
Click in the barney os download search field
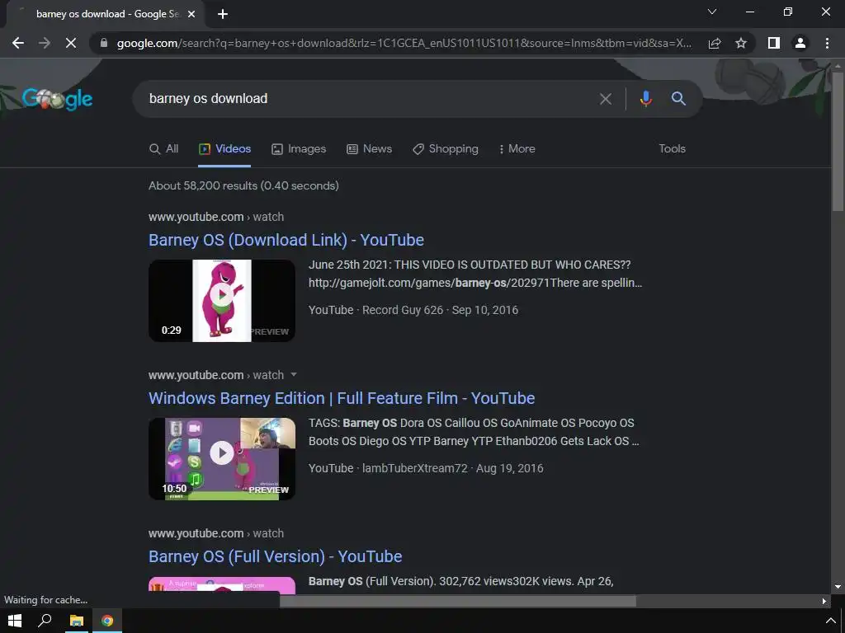(x=366, y=99)
